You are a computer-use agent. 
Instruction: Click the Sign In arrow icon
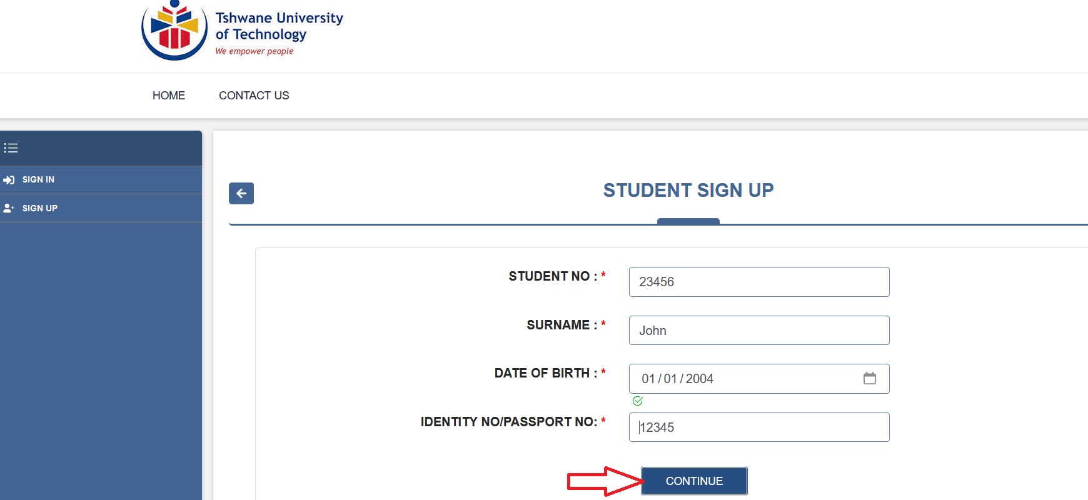(x=9, y=180)
